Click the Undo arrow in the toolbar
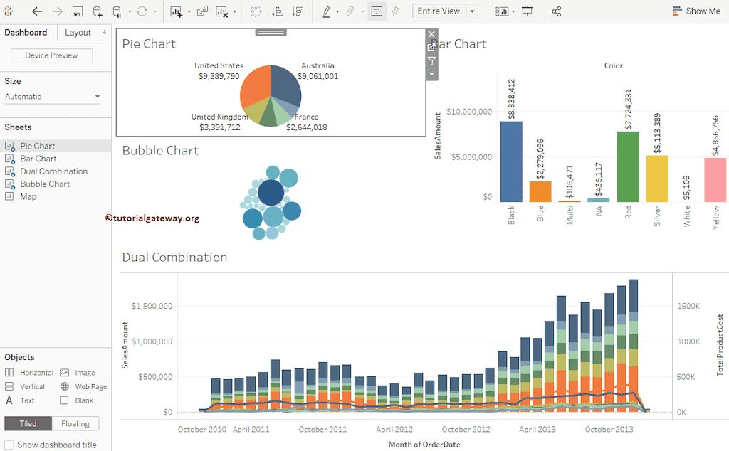This screenshot has height=451, width=729. (x=36, y=11)
